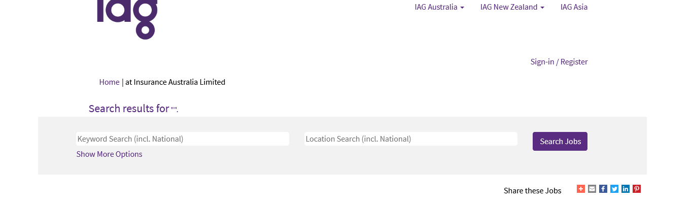
Task: Open the more sharing options plus icon
Action: pyautogui.click(x=581, y=189)
